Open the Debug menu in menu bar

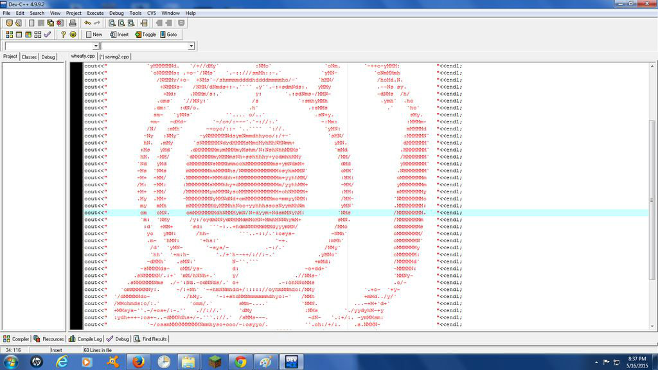point(116,13)
